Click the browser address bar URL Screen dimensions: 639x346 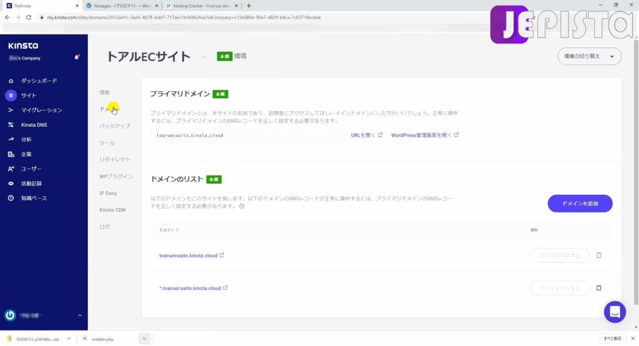coord(184,17)
